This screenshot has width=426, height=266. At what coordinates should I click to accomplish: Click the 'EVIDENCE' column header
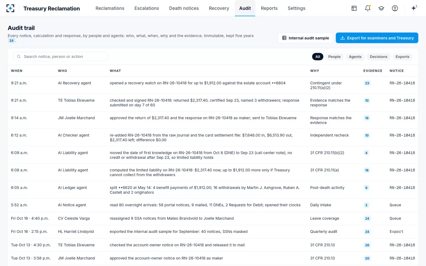373,71
